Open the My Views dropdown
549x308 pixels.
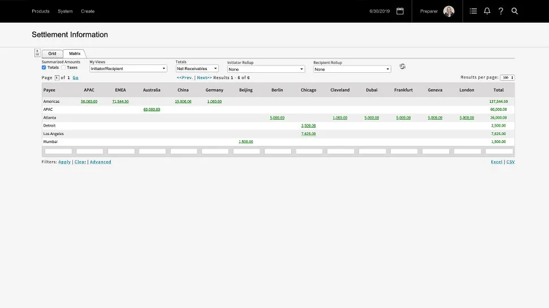[x=128, y=68]
